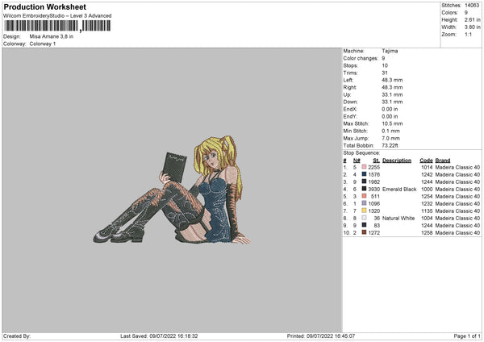The image size is (484, 342).
Task: Click the yellow swatch in the 1320-stitch row
Action: pos(364,211)
